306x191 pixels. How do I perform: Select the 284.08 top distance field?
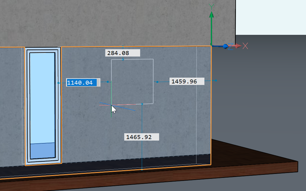(x=122, y=53)
